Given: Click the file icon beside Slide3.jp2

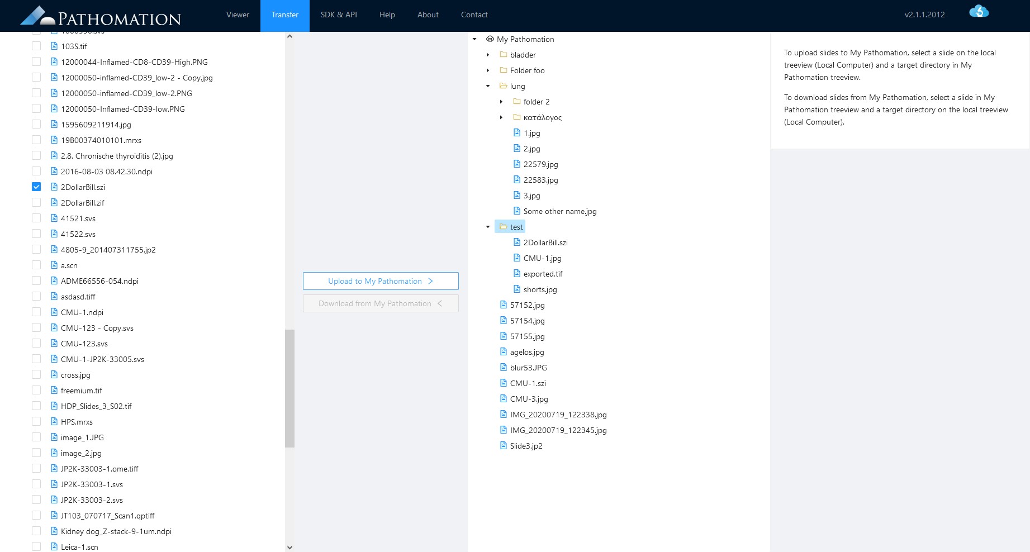Looking at the screenshot, I should 504,446.
